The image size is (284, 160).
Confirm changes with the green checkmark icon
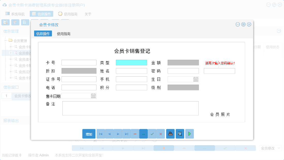point(152,134)
